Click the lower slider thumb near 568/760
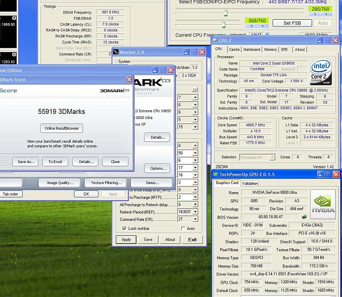The image size is (342, 297). point(224,24)
